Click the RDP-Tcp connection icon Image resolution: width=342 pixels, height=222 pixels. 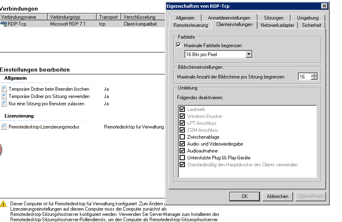pyautogui.click(x=4, y=24)
